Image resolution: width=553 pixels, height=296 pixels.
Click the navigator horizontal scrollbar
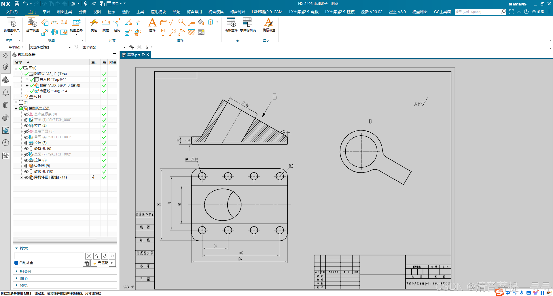click(x=57, y=239)
